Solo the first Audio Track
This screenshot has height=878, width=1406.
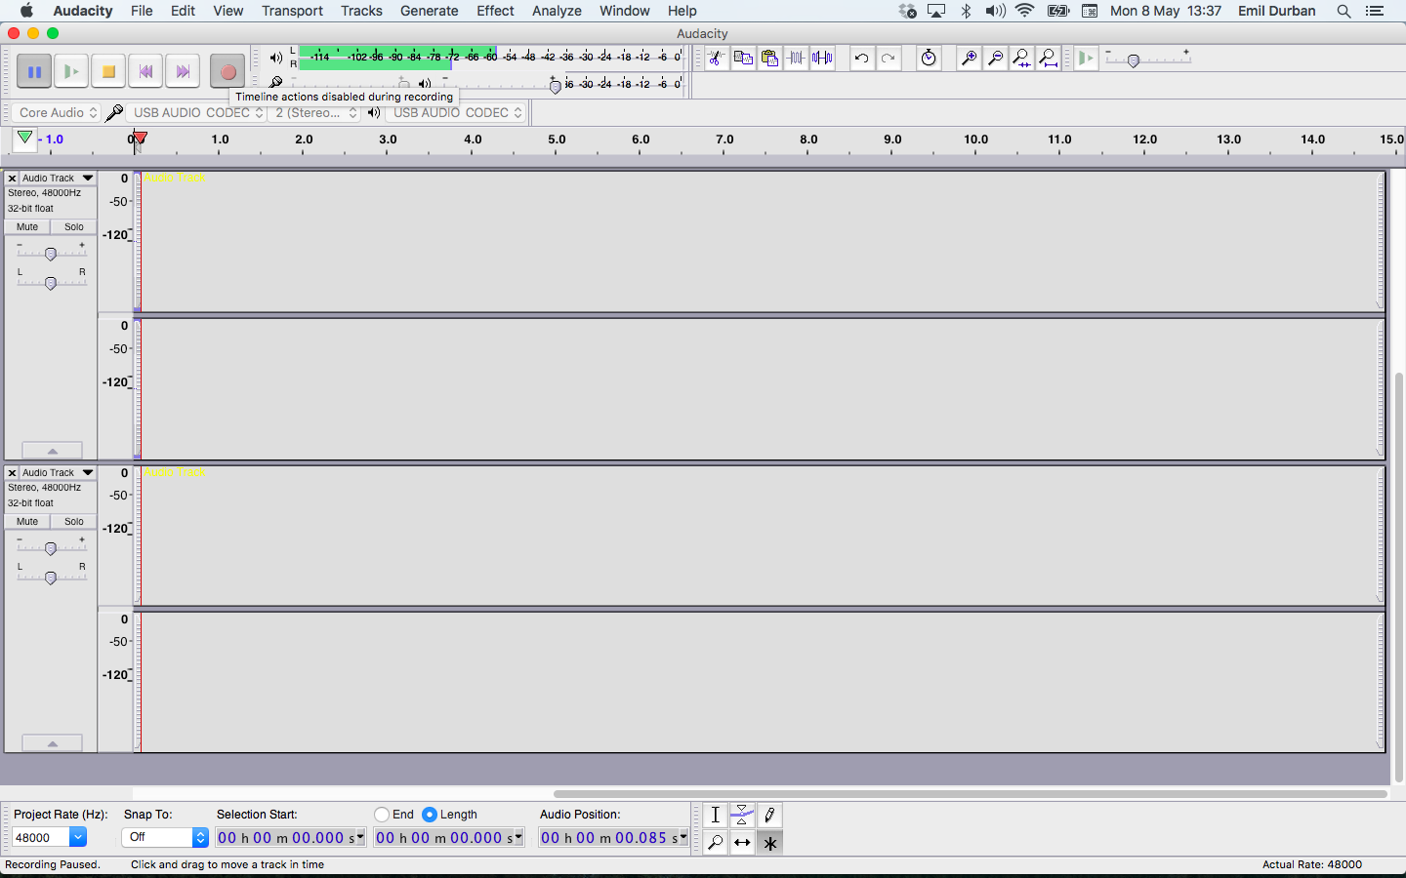(74, 226)
